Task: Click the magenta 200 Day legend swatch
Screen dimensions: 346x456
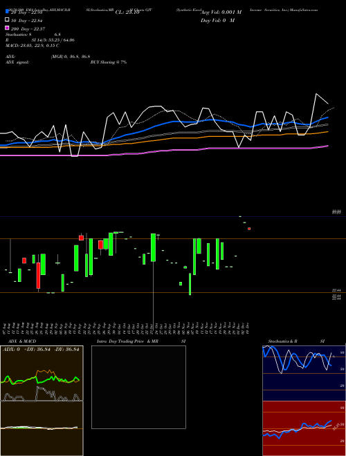Action: click(8, 28)
